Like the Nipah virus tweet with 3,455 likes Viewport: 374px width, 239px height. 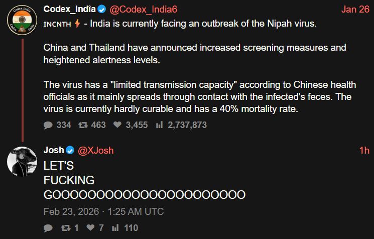pos(117,125)
